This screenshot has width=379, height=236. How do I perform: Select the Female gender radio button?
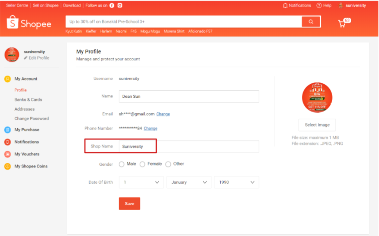tap(142, 164)
